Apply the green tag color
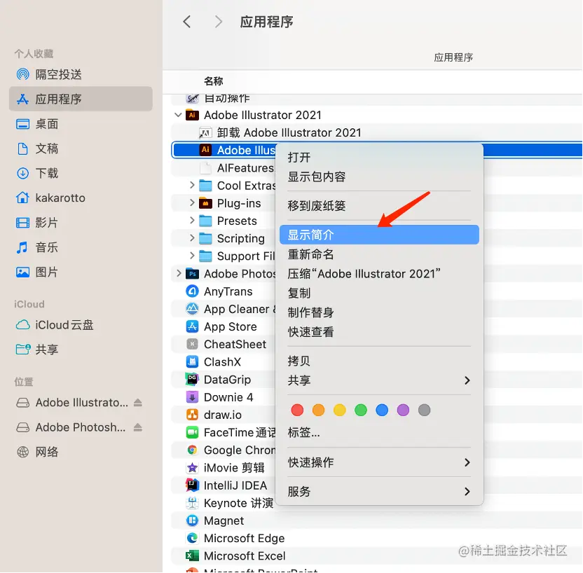The width and height of the screenshot is (583, 573). click(x=361, y=410)
